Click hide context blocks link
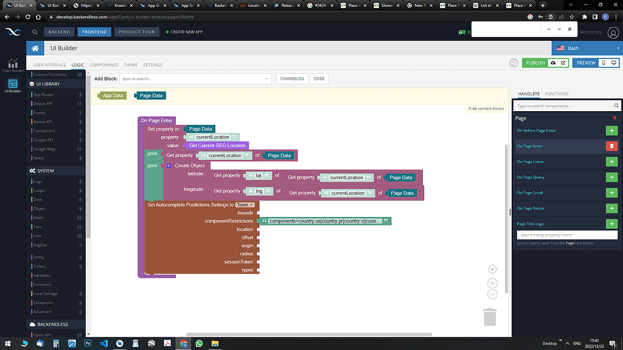This screenshot has width=623, height=350. point(486,108)
